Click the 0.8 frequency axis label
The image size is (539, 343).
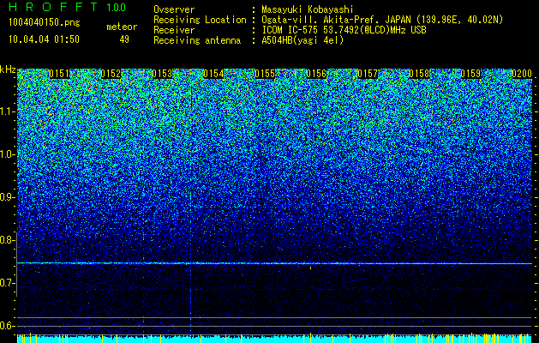pos(8,240)
